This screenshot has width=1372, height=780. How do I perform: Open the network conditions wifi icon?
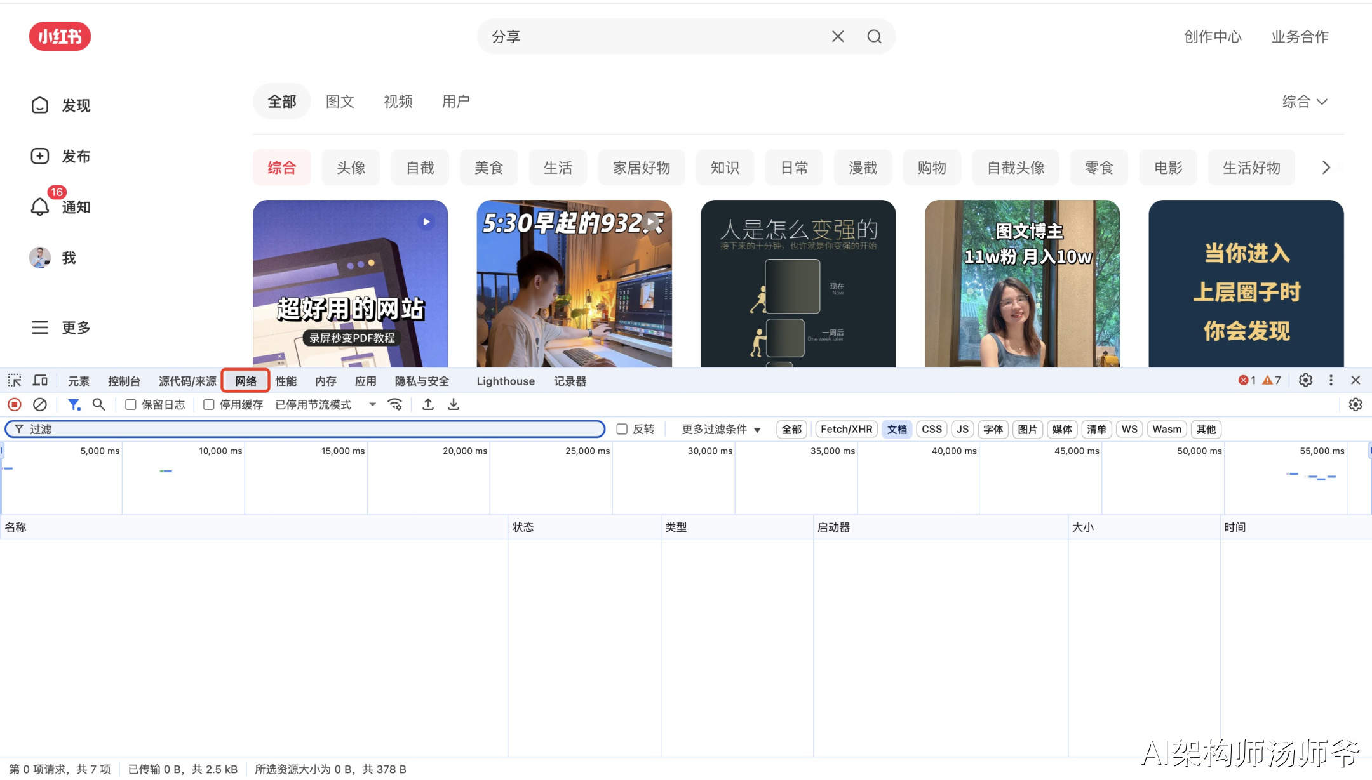point(395,404)
